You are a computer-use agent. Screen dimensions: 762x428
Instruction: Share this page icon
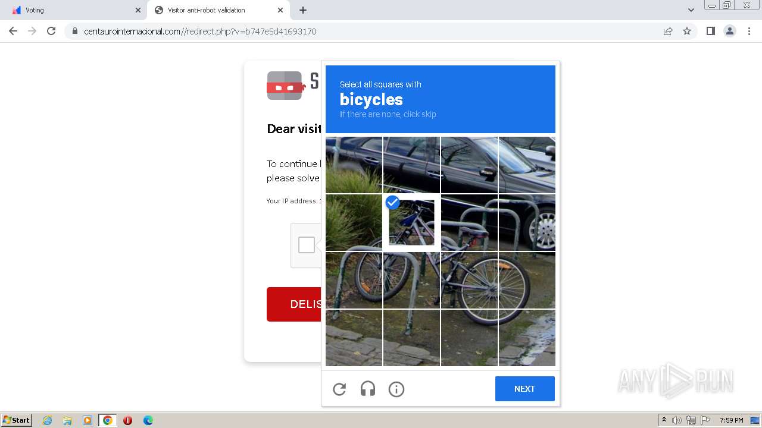pos(668,31)
